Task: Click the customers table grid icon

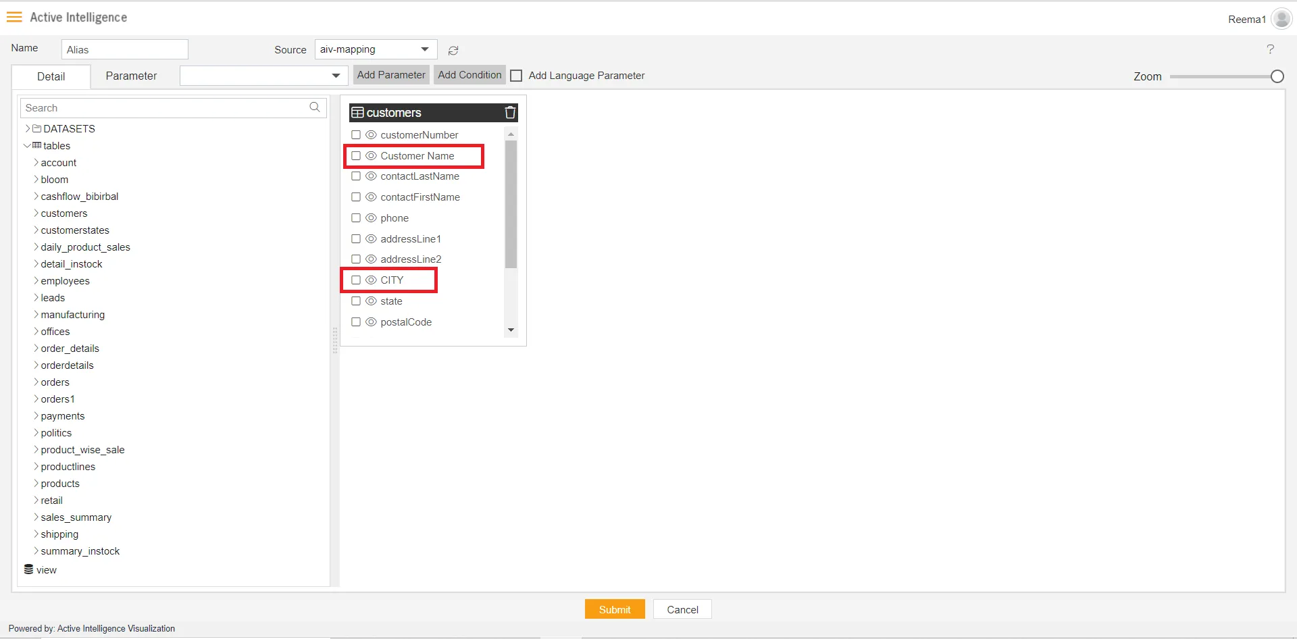Action: point(357,113)
